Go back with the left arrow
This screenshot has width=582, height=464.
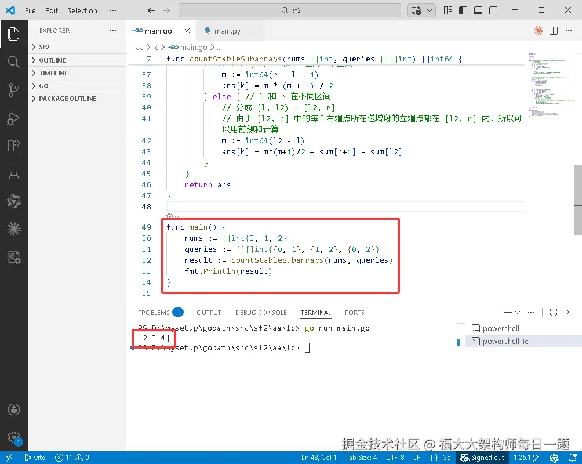tap(151, 10)
